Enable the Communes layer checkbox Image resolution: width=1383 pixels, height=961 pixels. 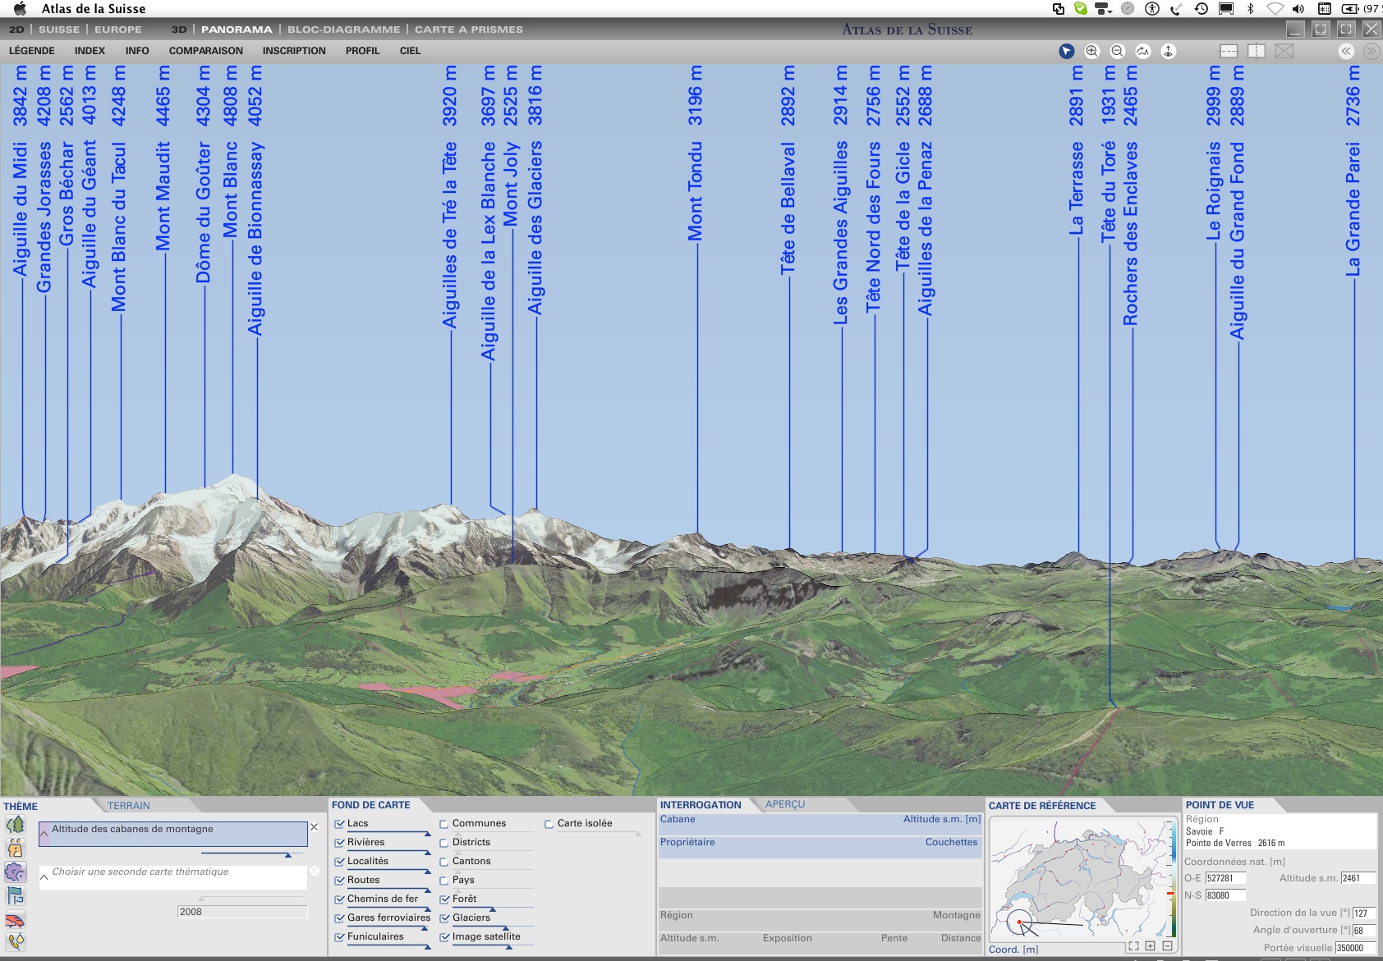coord(444,823)
